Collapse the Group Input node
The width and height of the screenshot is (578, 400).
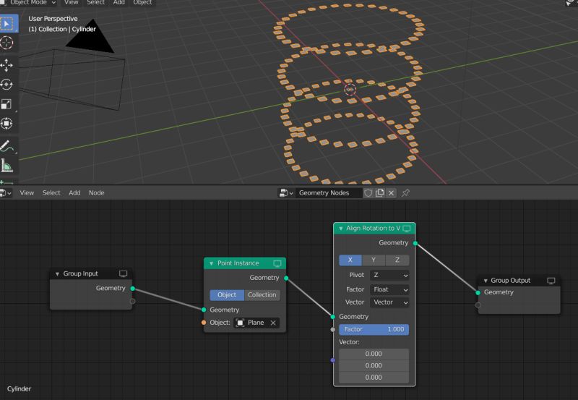click(57, 274)
